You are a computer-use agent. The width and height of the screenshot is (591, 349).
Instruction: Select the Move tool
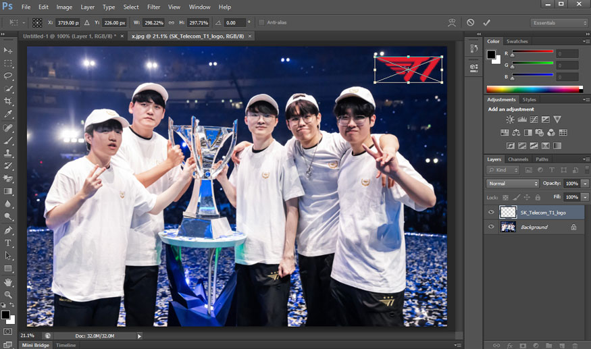point(7,50)
